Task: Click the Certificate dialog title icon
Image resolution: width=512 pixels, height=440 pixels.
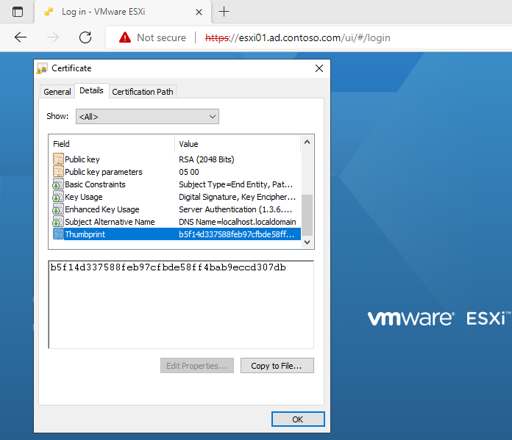Action: click(42, 68)
